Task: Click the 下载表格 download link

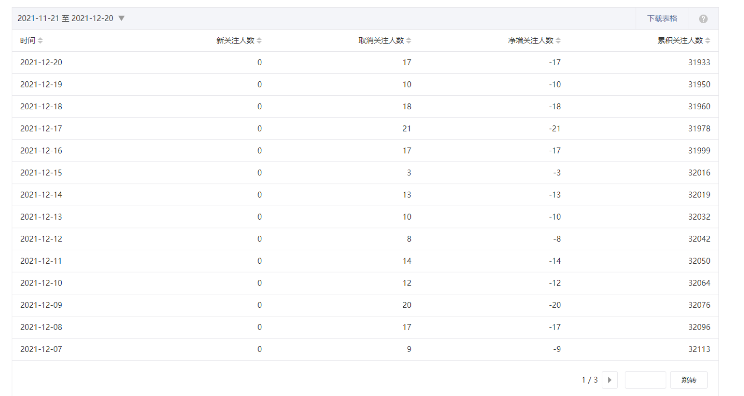Action: pos(662,19)
